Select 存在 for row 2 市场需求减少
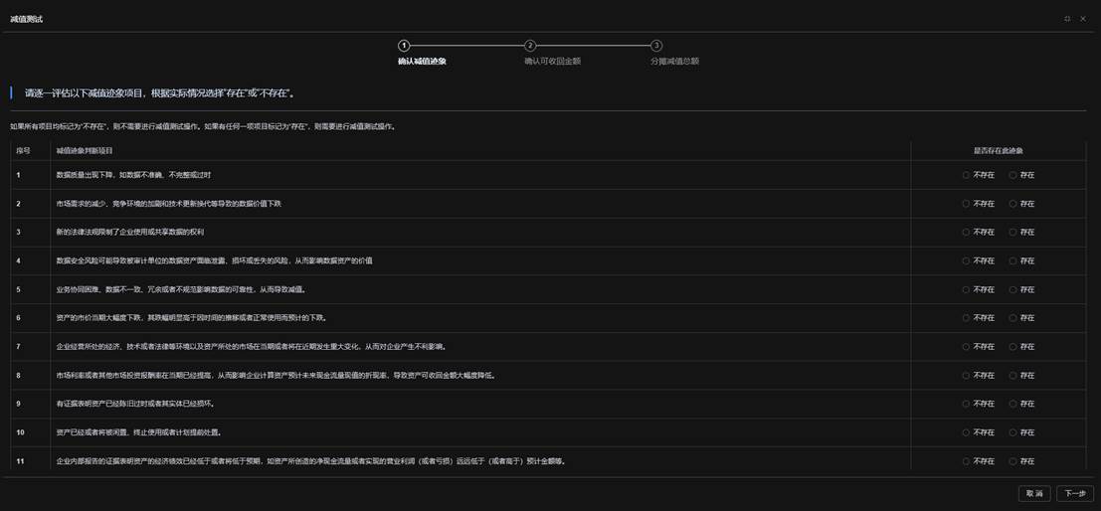1101x511 pixels. click(1013, 204)
